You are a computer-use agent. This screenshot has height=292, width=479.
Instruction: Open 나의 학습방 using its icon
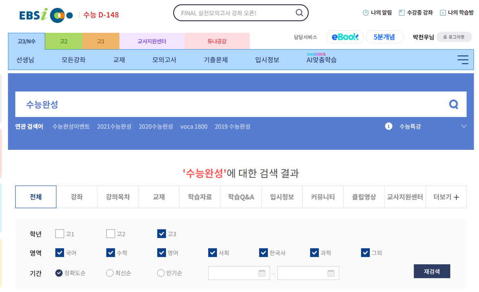[x=443, y=13]
